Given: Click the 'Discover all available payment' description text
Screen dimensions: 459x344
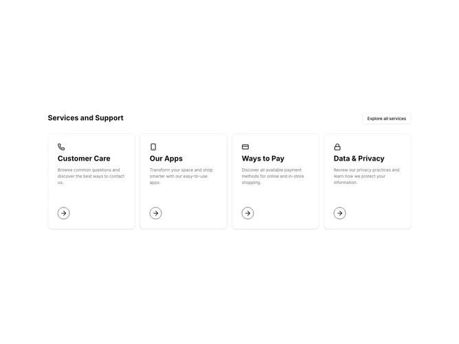Looking at the screenshot, I should [273, 176].
